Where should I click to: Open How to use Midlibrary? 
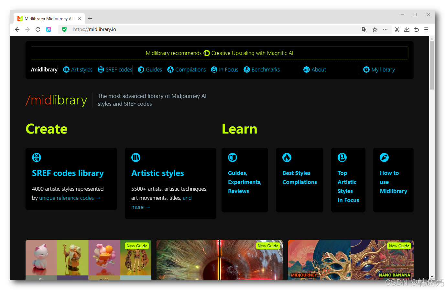pos(393,182)
